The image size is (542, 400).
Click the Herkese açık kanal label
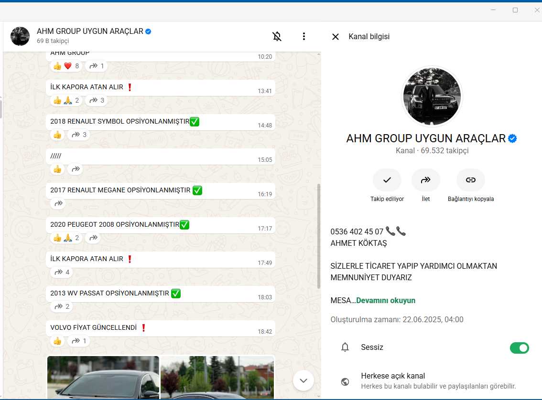coord(393,376)
